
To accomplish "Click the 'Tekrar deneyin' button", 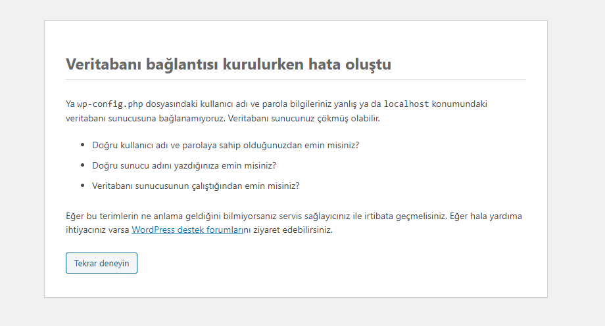I will coord(101,263).
